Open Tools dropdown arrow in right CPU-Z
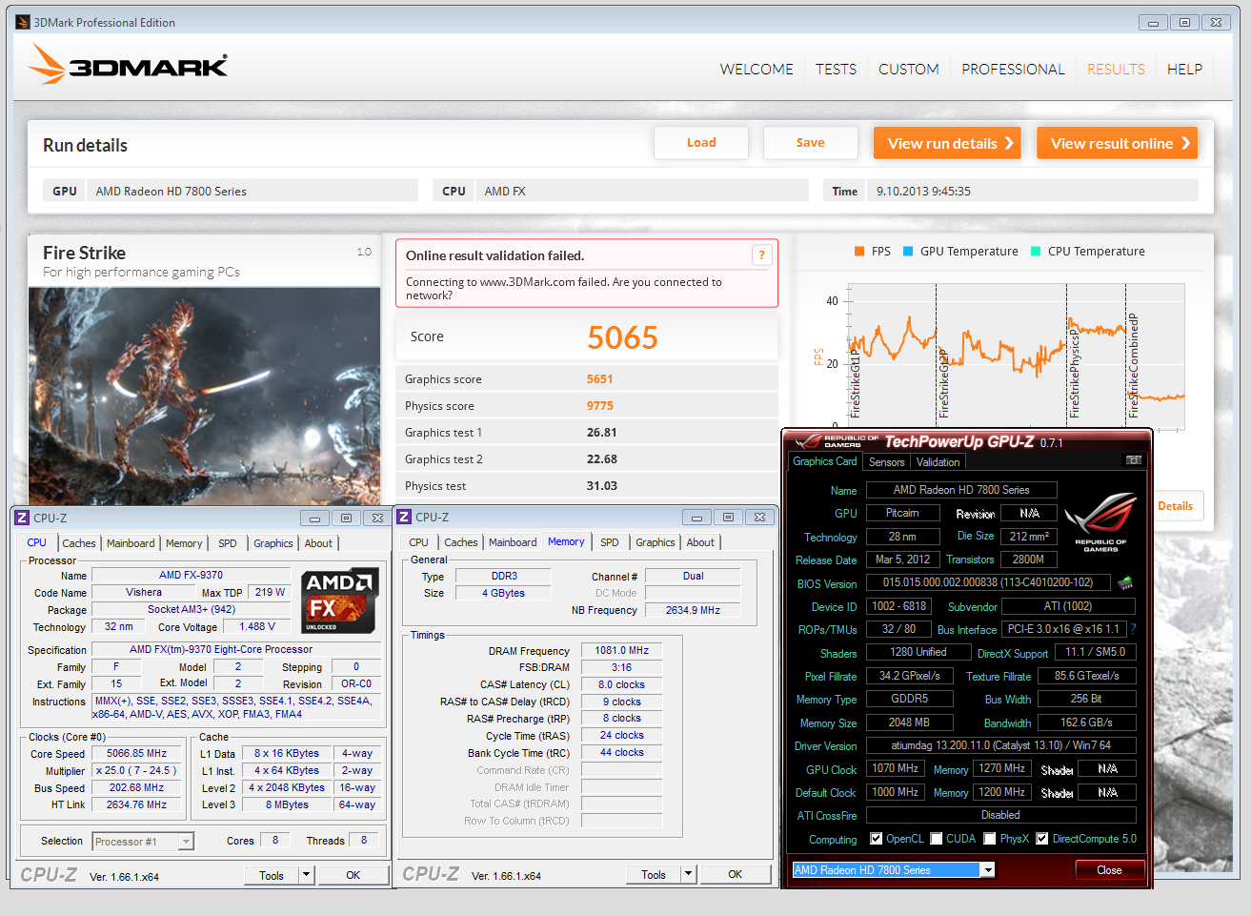1251x916 pixels. [x=688, y=874]
